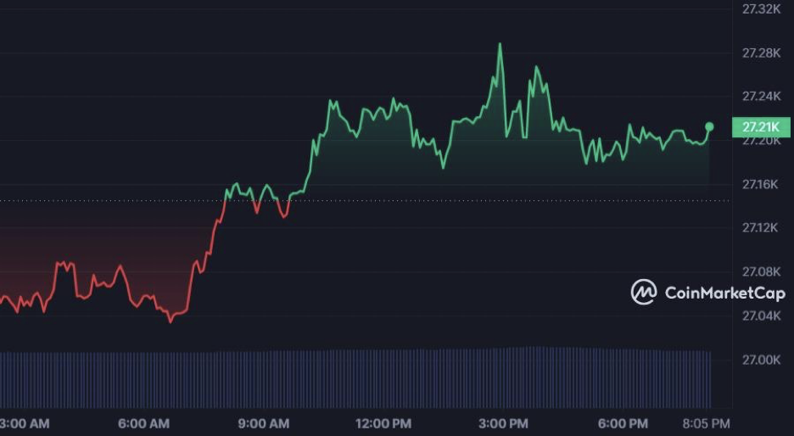Click the 27.32K price axis label
794x436 pixels.
point(761,9)
